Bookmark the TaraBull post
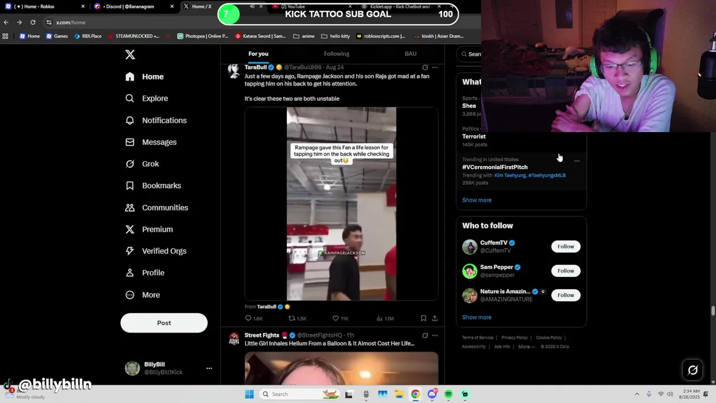The width and height of the screenshot is (716, 403). click(423, 318)
